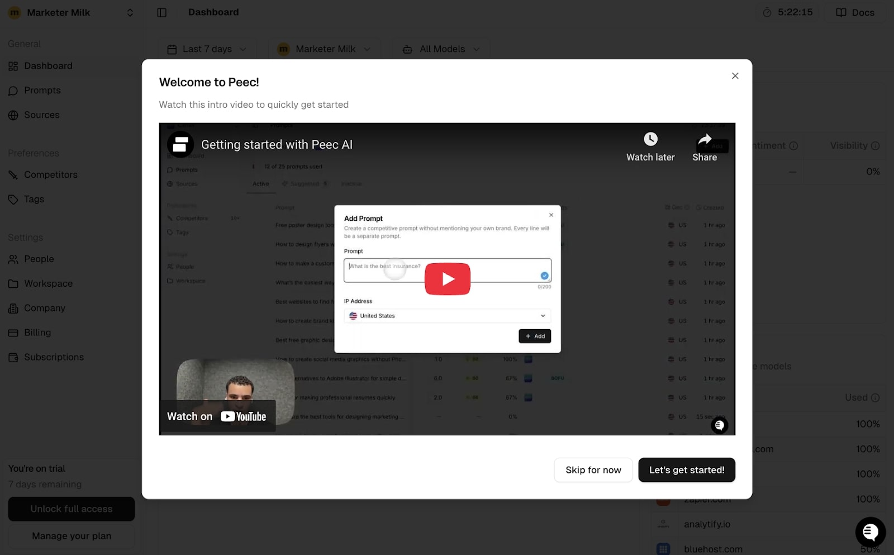
Task: Expand the Marketer Milk brand filter dropdown
Action: (x=325, y=49)
